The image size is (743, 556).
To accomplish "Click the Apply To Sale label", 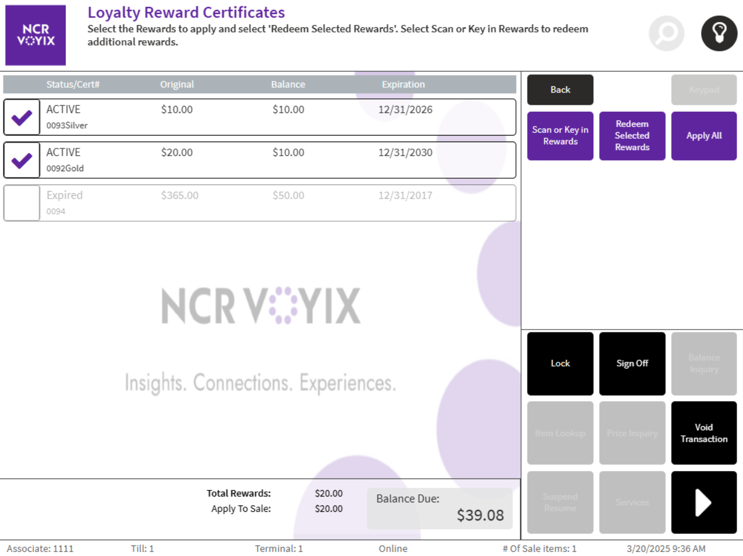I will point(241,509).
